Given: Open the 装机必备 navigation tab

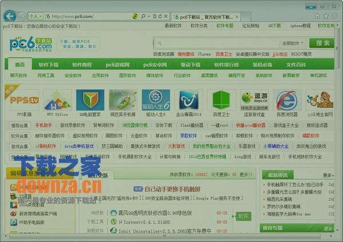Looking at the screenshot, I should point(262,65).
